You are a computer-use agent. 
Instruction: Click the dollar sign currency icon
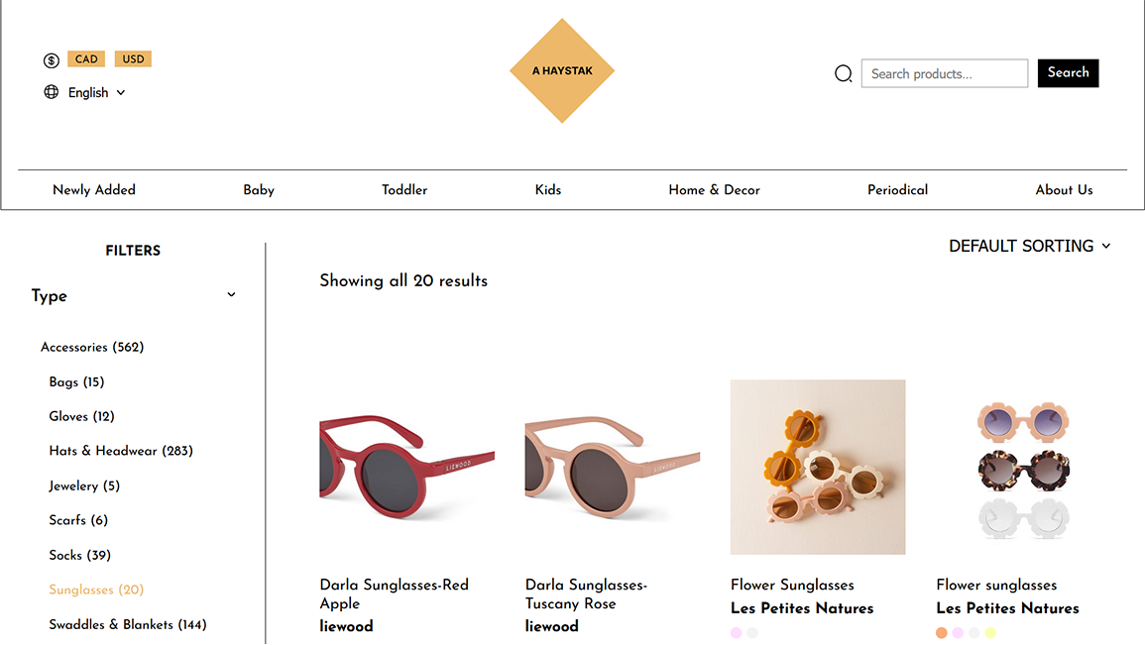52,60
